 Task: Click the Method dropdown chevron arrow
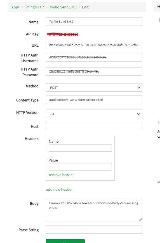pyautogui.click(x=138, y=88)
